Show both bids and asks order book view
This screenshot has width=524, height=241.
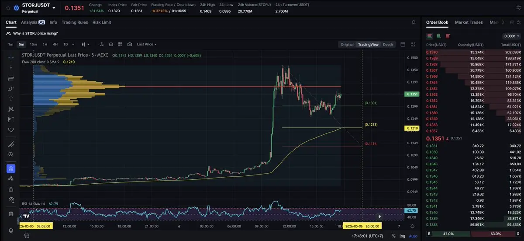[x=430, y=36]
